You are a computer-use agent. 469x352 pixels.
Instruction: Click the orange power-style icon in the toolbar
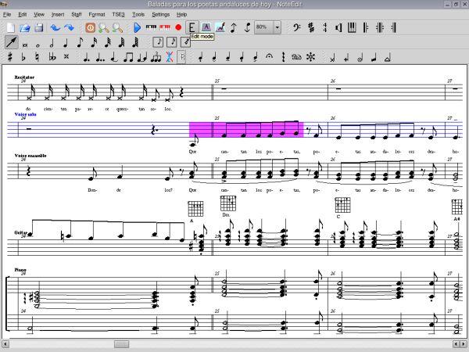coord(90,28)
